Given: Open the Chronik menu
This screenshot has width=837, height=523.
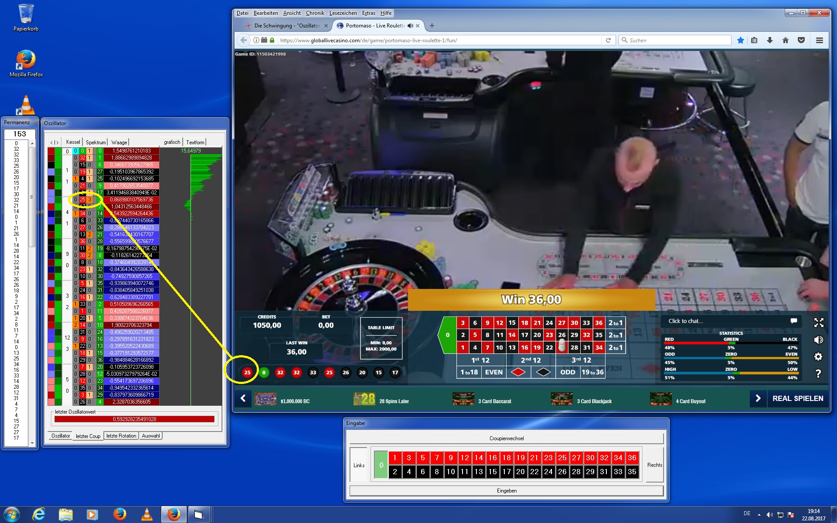Looking at the screenshot, I should (x=315, y=13).
